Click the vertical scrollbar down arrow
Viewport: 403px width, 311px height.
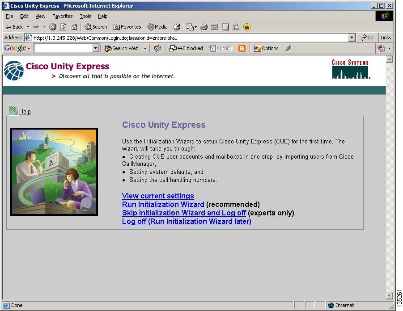[x=390, y=296]
